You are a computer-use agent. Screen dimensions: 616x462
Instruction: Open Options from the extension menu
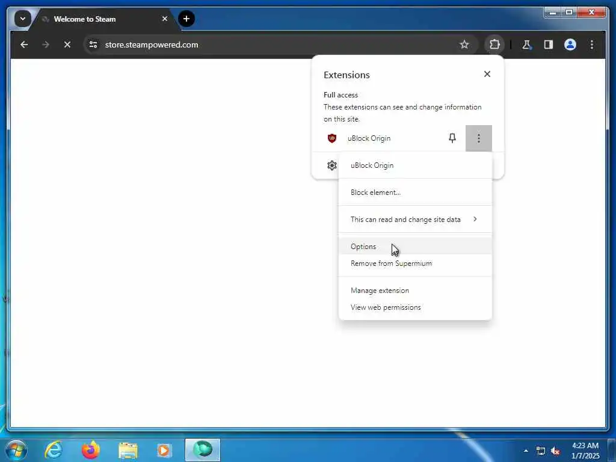point(415,246)
